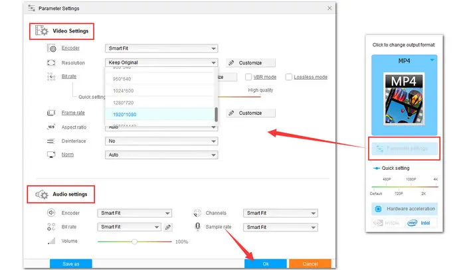Click the 720P label on quick setting
Image resolution: width=465 pixels, height=270 pixels.
(x=399, y=194)
